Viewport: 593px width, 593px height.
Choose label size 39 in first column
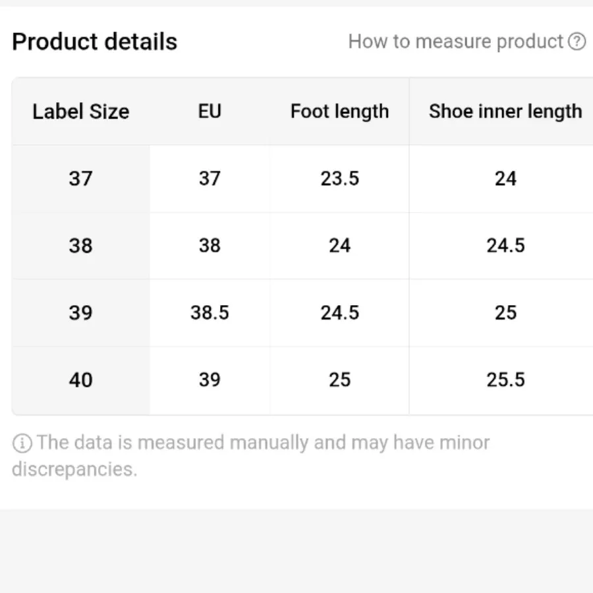point(80,312)
